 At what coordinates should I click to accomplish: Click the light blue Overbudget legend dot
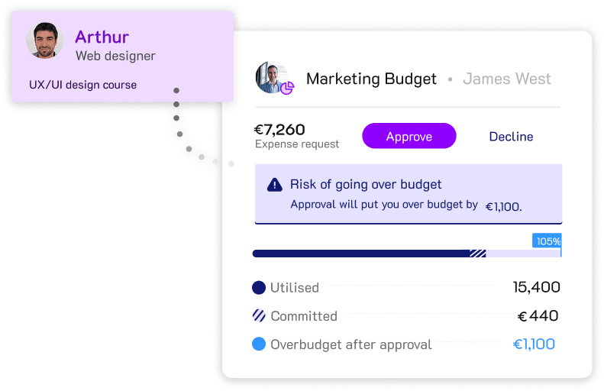click(x=259, y=344)
